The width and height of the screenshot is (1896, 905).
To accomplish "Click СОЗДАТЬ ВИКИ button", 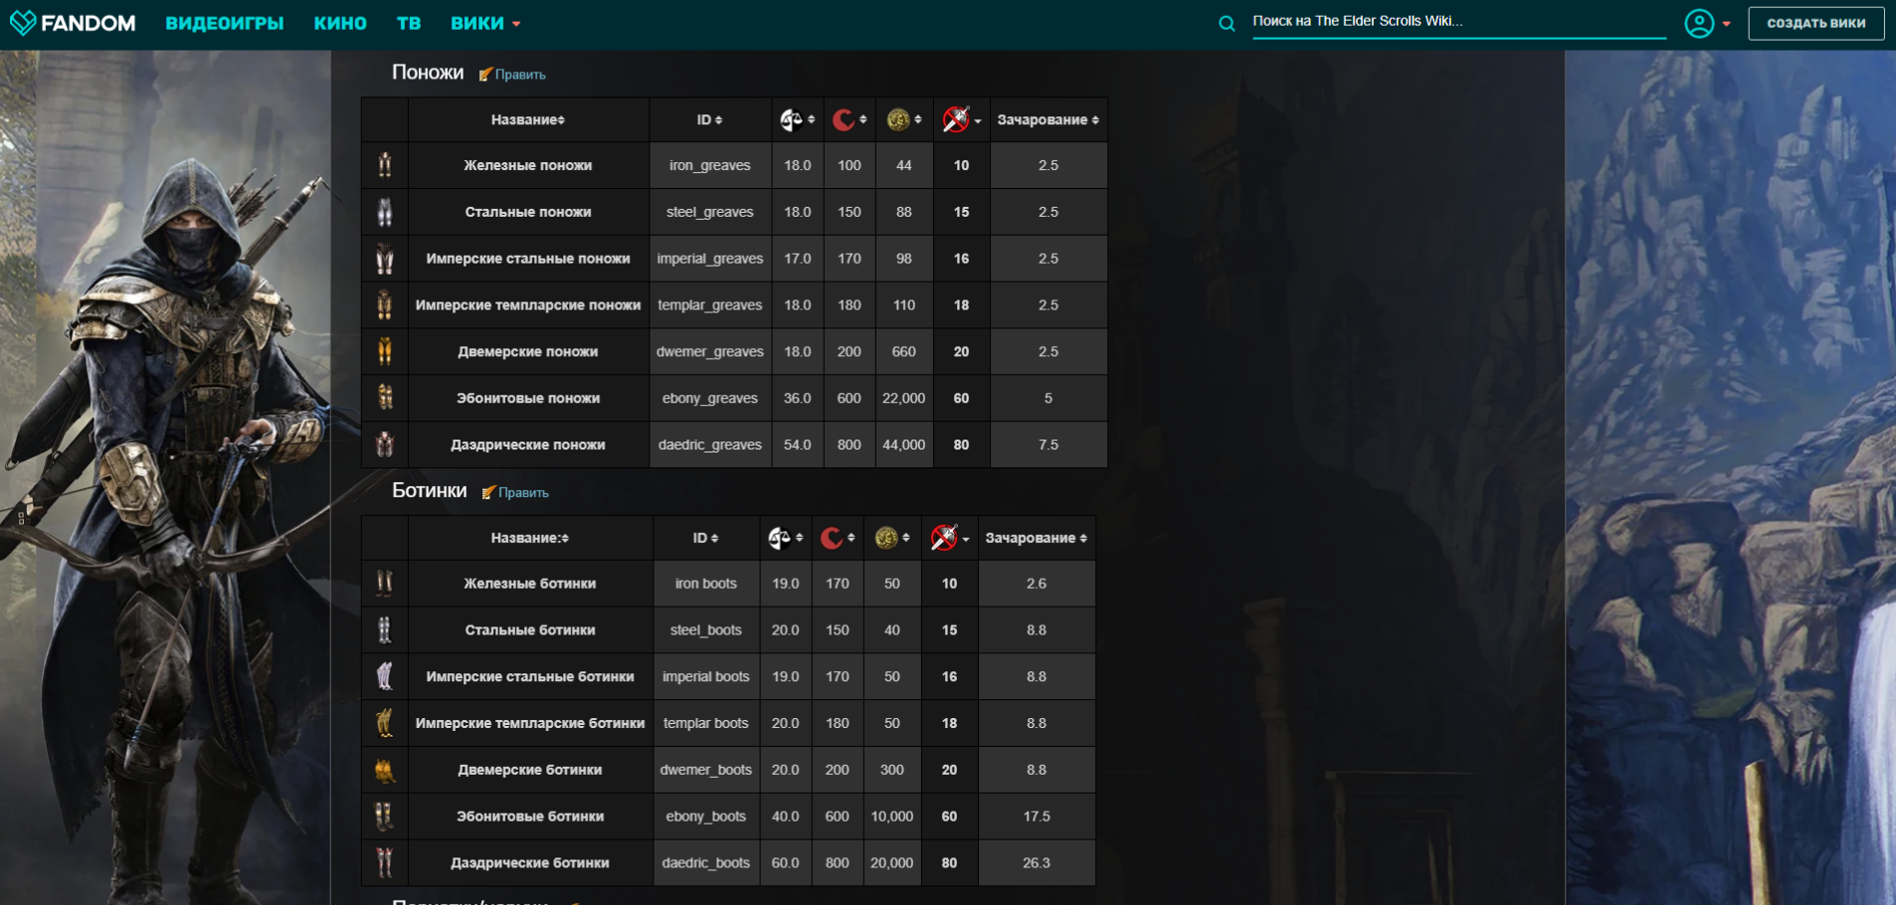I will tap(1815, 23).
